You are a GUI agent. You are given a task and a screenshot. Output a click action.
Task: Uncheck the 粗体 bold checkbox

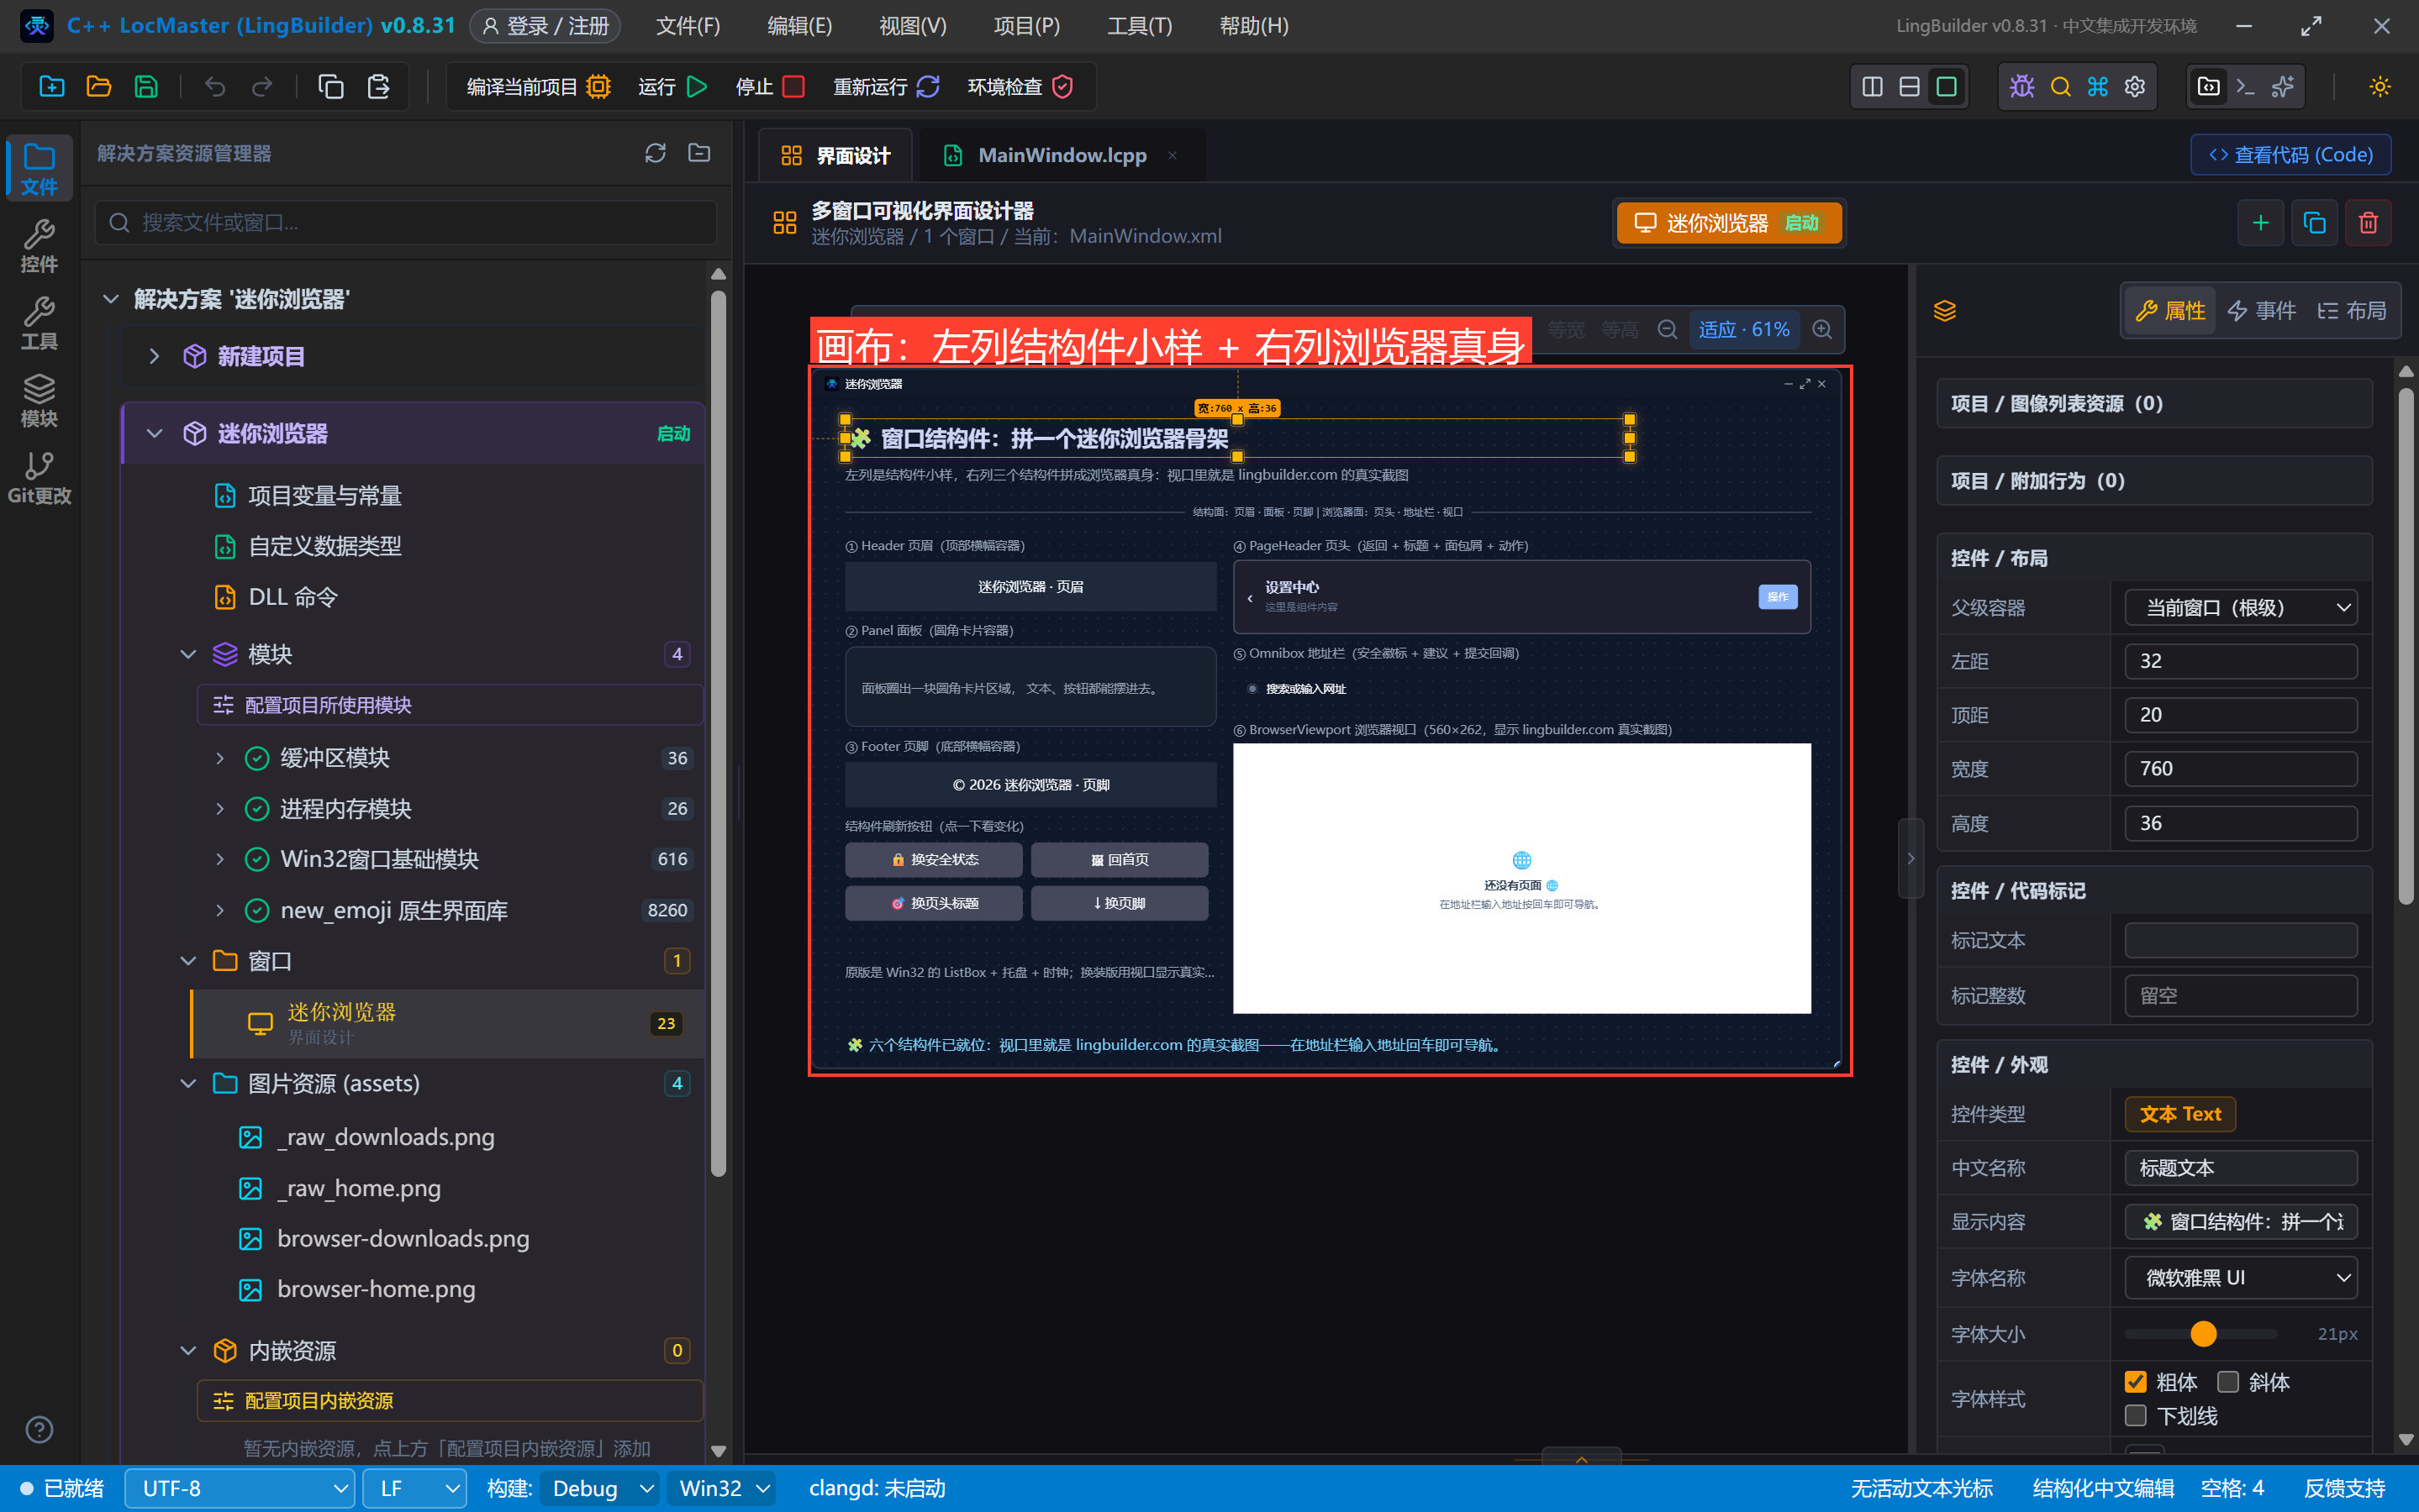click(2135, 1382)
